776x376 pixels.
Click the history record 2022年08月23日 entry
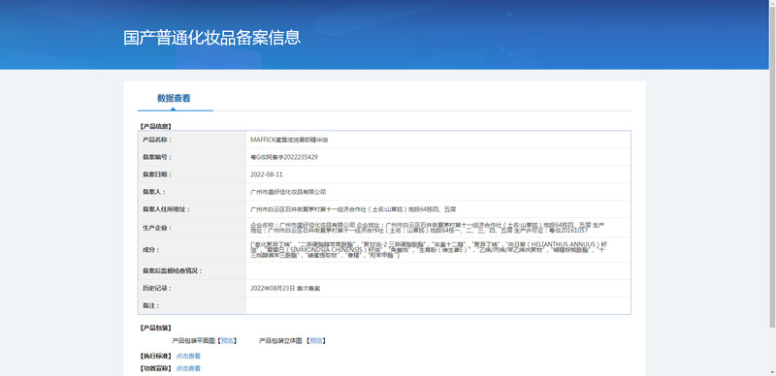tap(285, 288)
